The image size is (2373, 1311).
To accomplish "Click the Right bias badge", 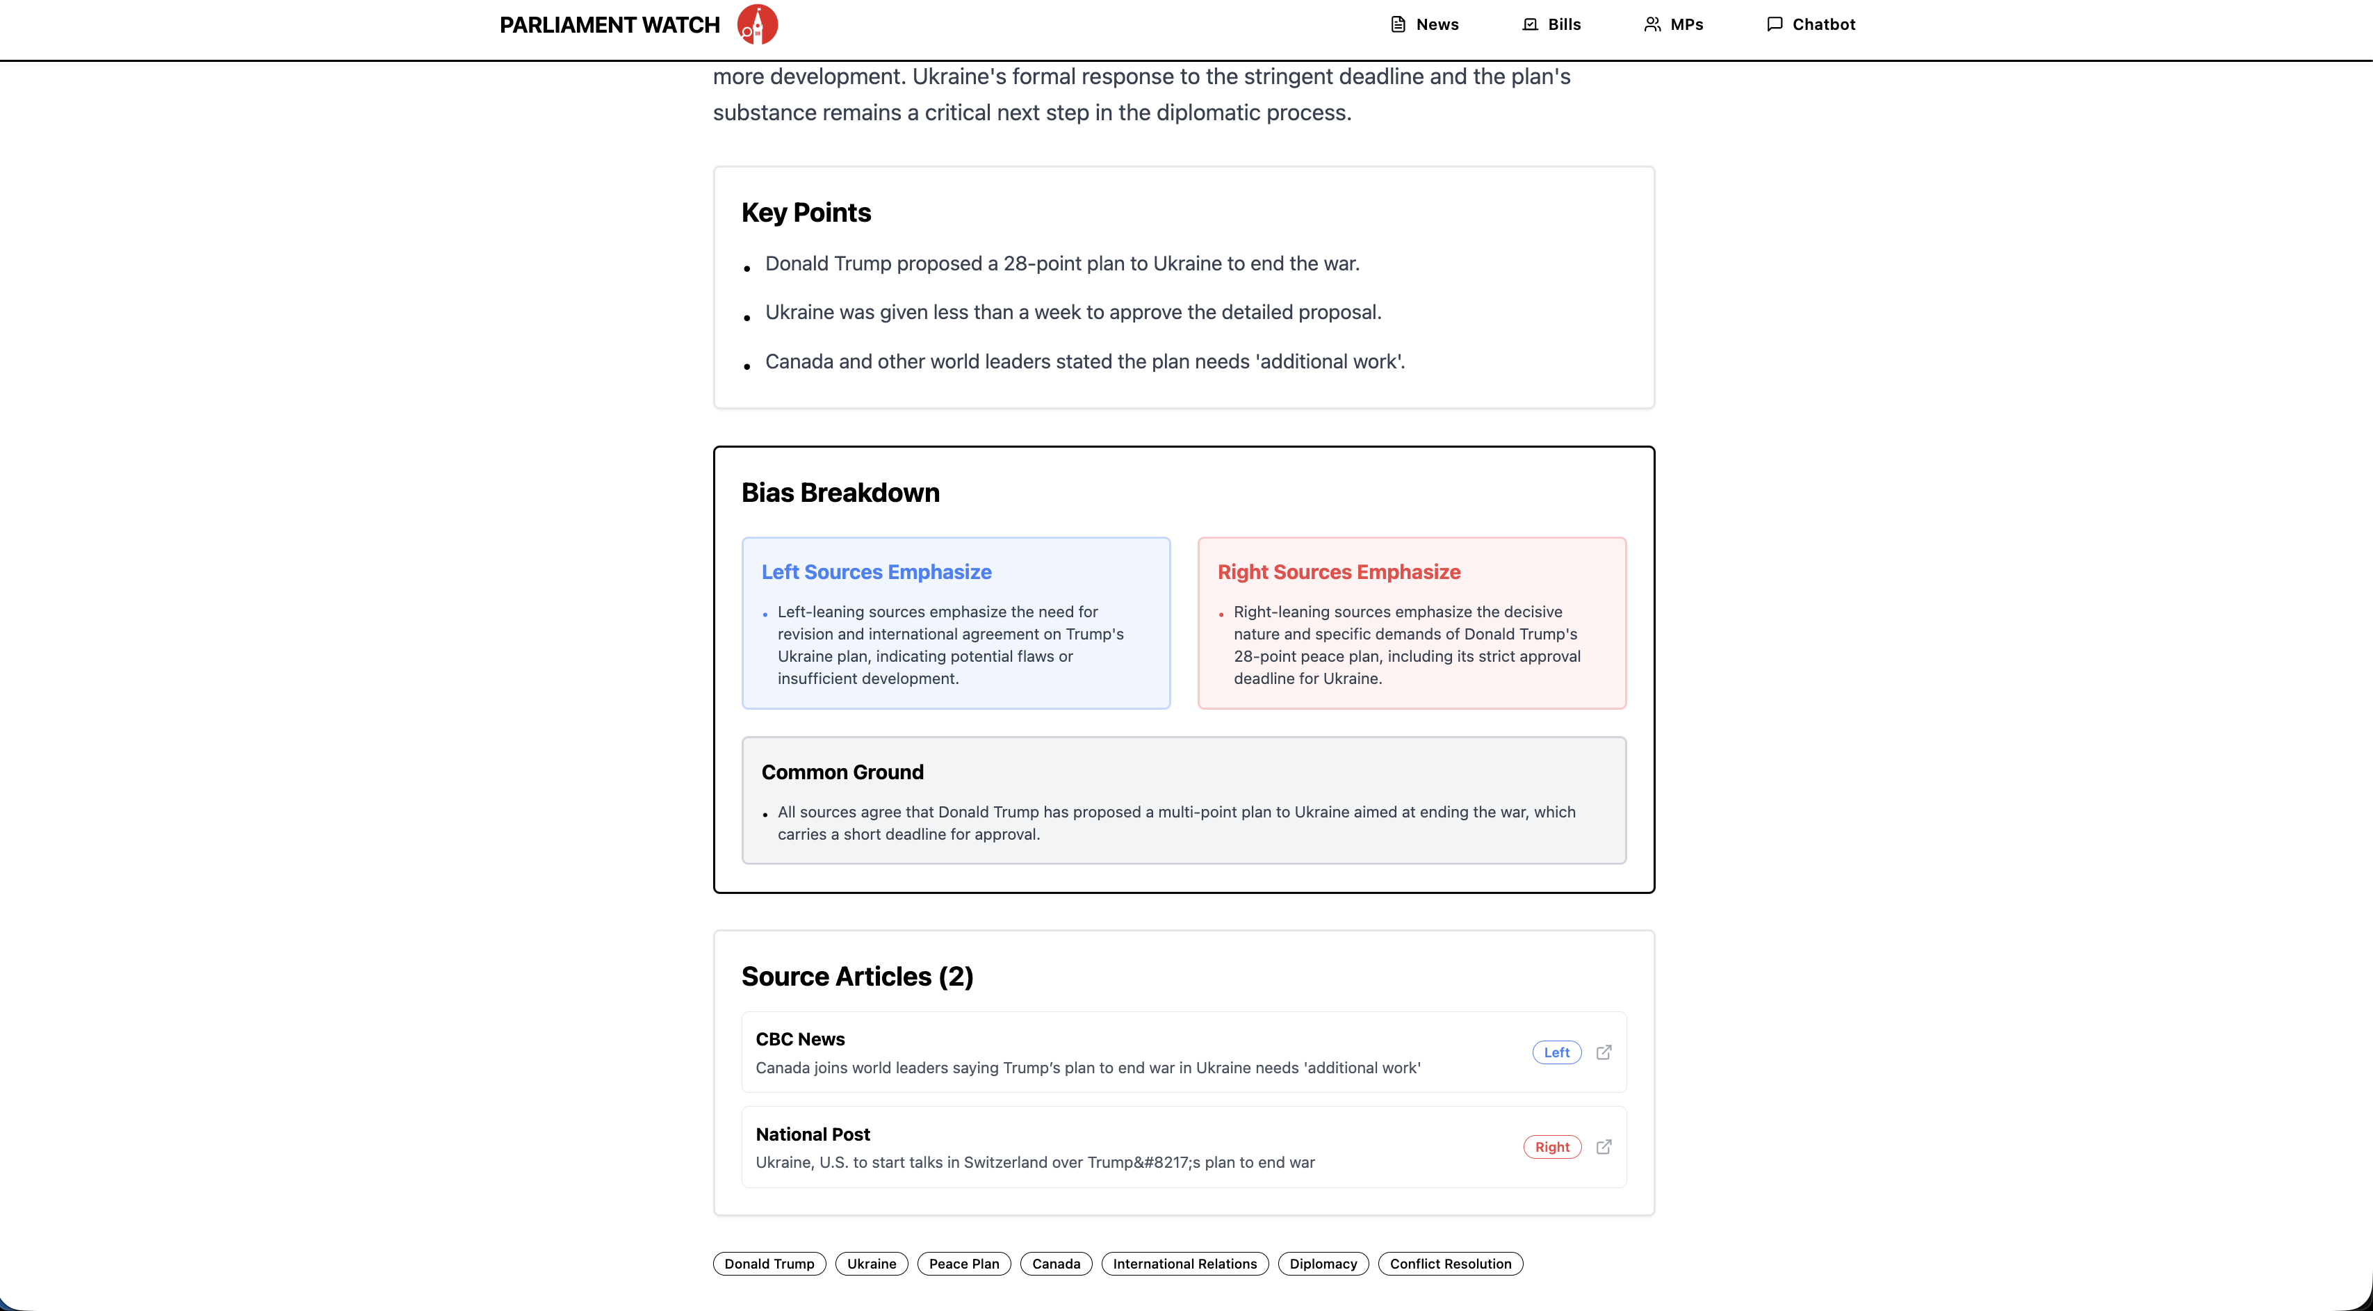I will point(1552,1147).
